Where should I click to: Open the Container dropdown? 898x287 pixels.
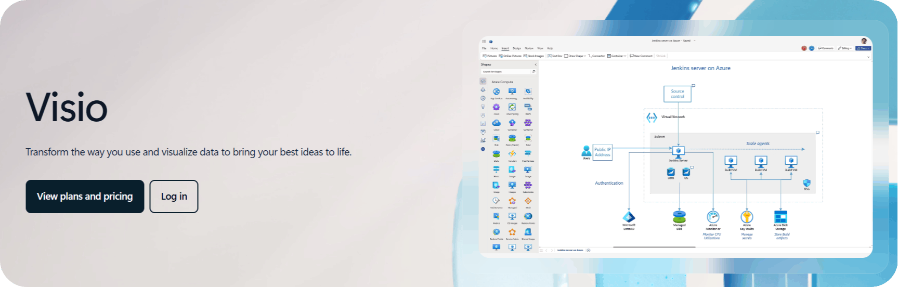617,56
